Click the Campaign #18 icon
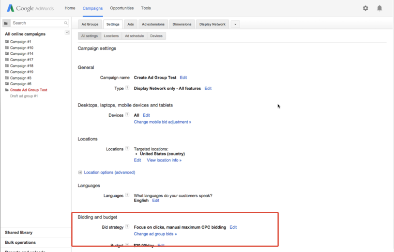Screen dimensions: 394x252 7,65
